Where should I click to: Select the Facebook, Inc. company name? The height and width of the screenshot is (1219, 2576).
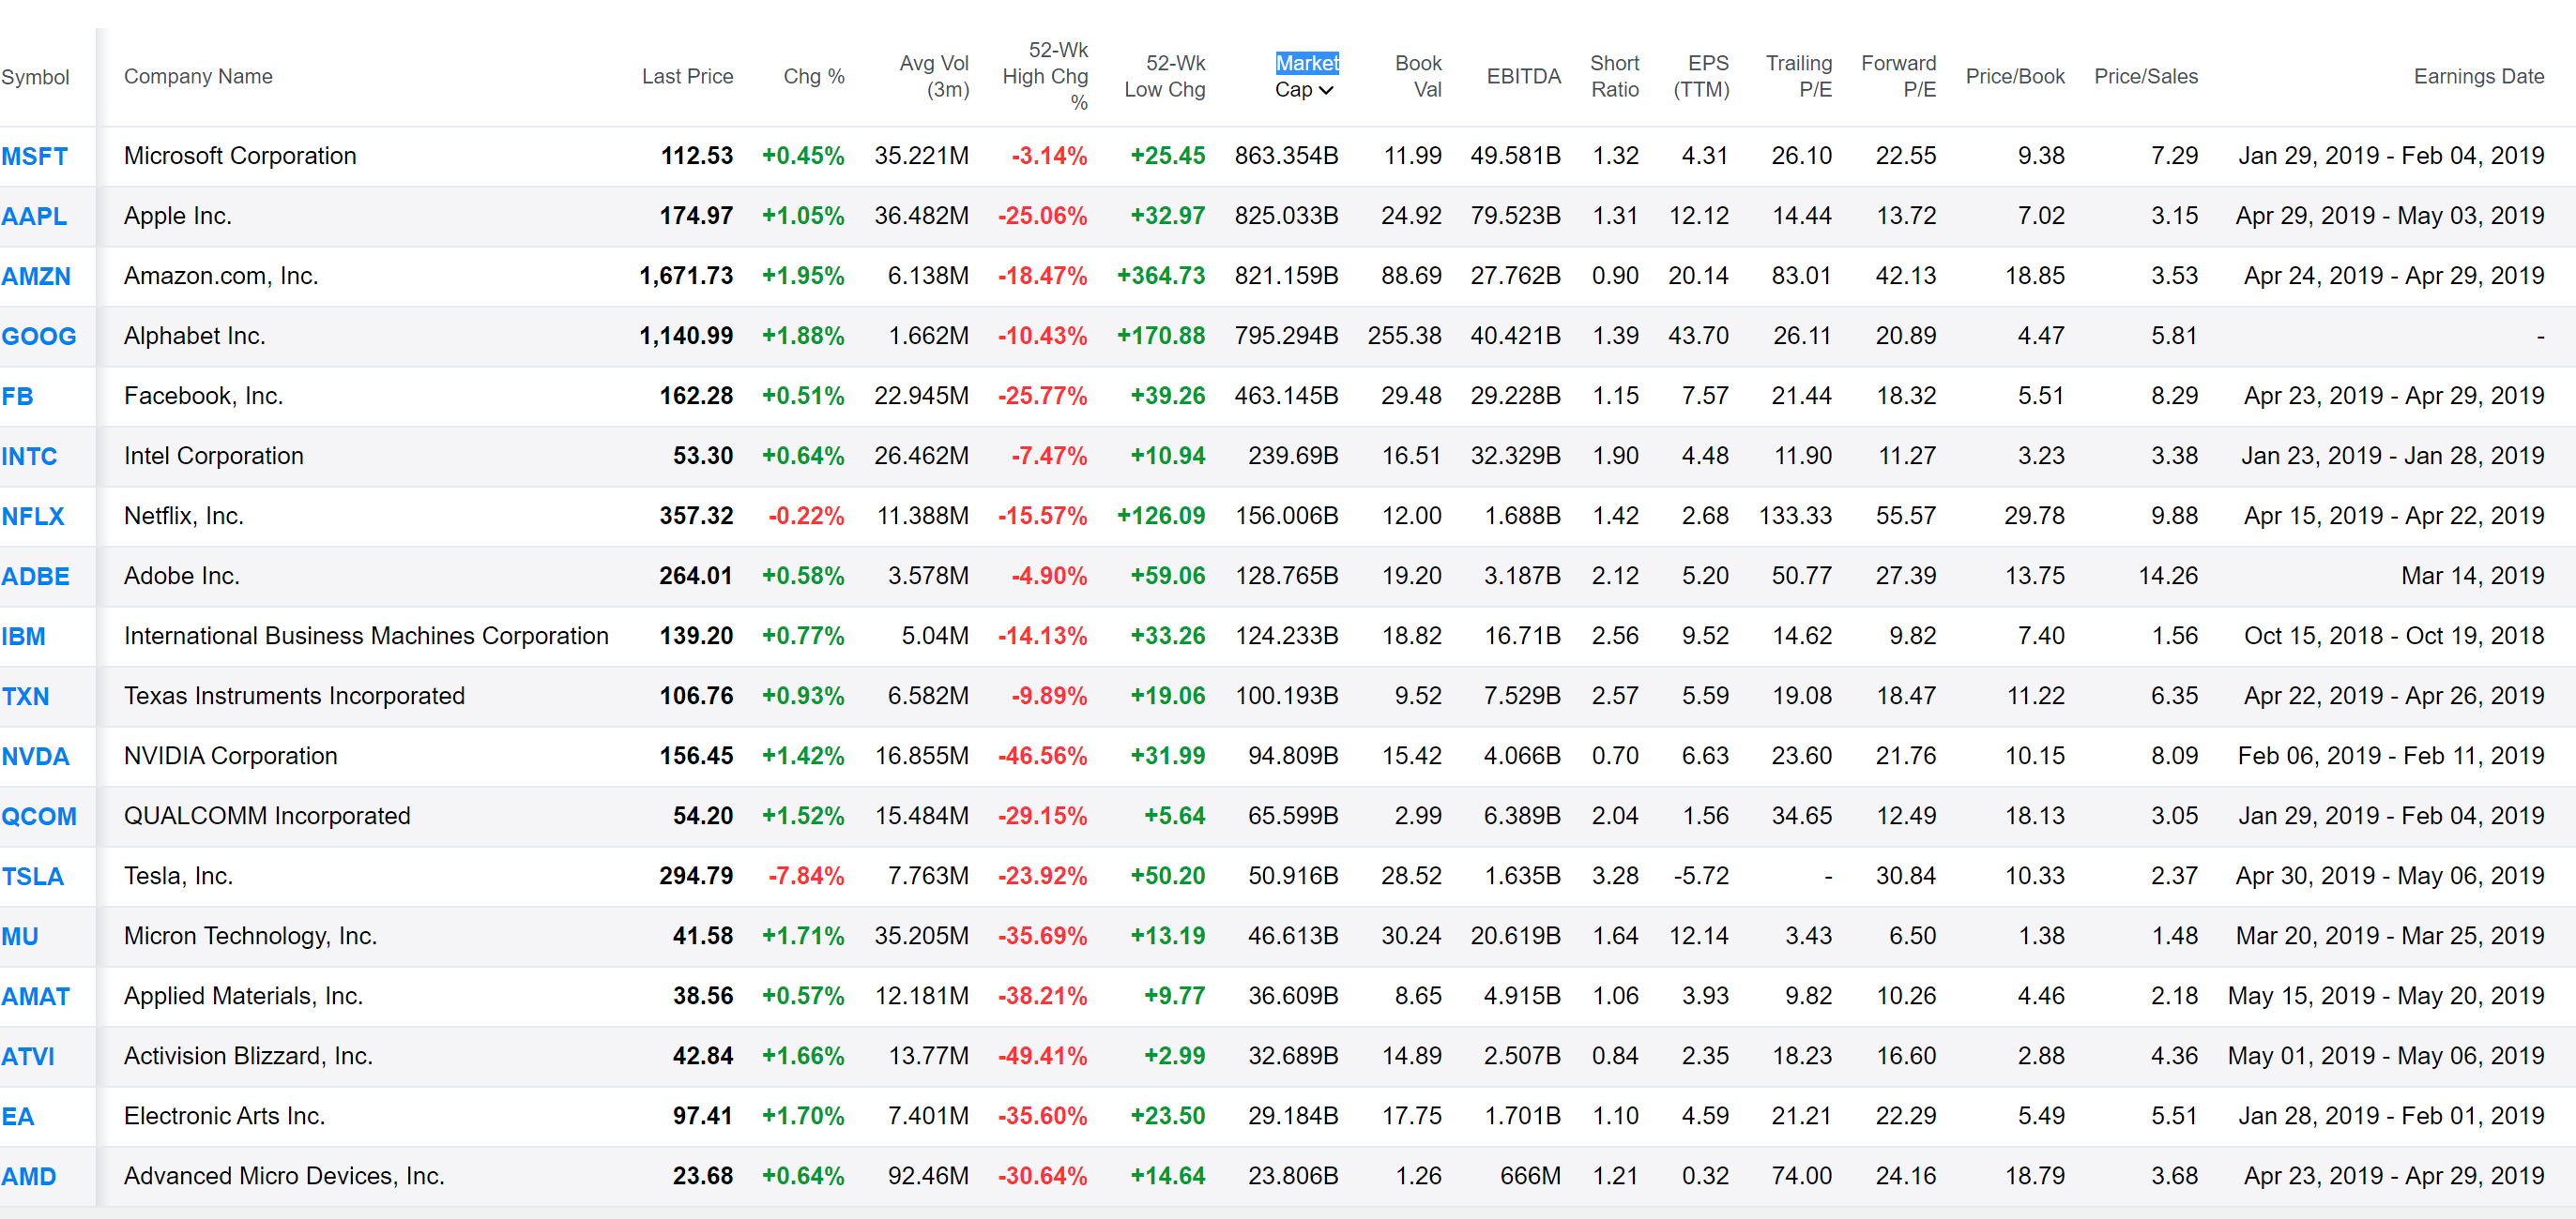click(204, 396)
